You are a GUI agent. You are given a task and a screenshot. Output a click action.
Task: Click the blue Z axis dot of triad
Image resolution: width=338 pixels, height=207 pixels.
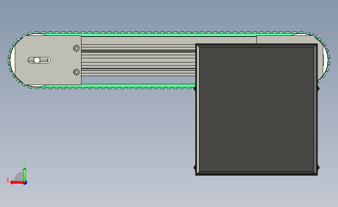[x=25, y=183]
